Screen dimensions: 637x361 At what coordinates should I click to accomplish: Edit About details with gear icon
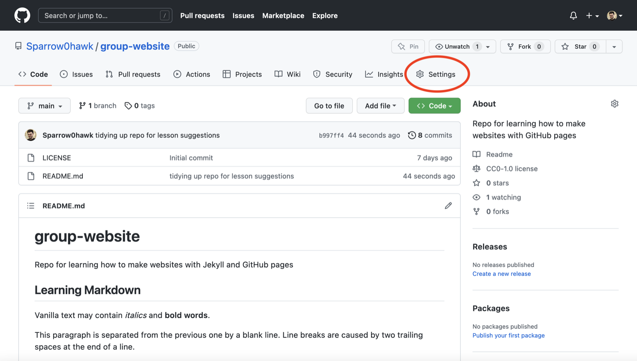pyautogui.click(x=614, y=104)
